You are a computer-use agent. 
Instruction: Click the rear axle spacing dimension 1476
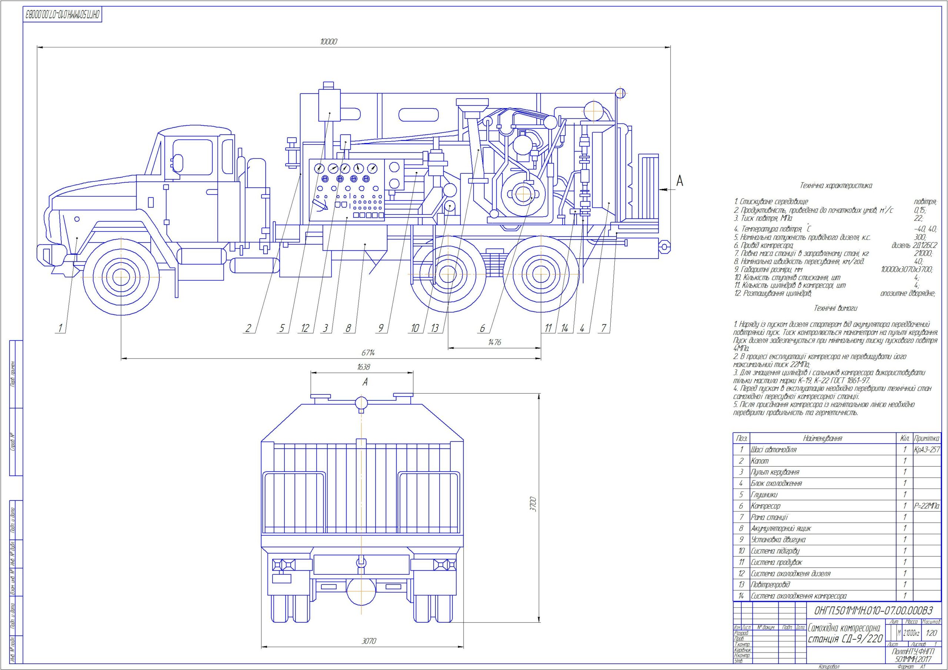[494, 343]
